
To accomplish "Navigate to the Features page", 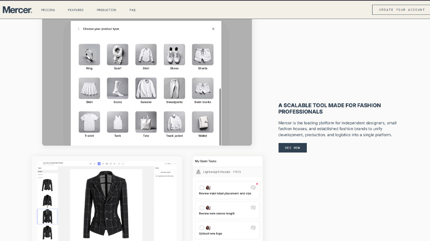I will [76, 10].
